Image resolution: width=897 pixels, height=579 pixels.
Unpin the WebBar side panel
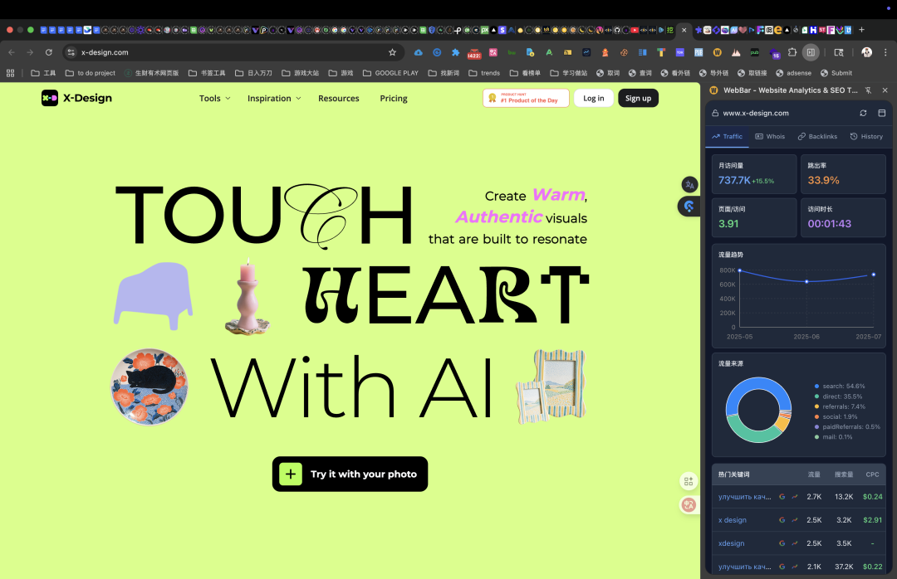[x=869, y=90]
